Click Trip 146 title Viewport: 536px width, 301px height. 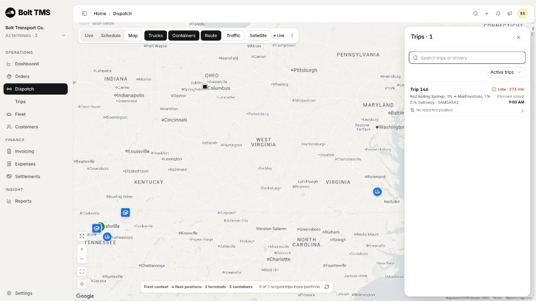419,89
